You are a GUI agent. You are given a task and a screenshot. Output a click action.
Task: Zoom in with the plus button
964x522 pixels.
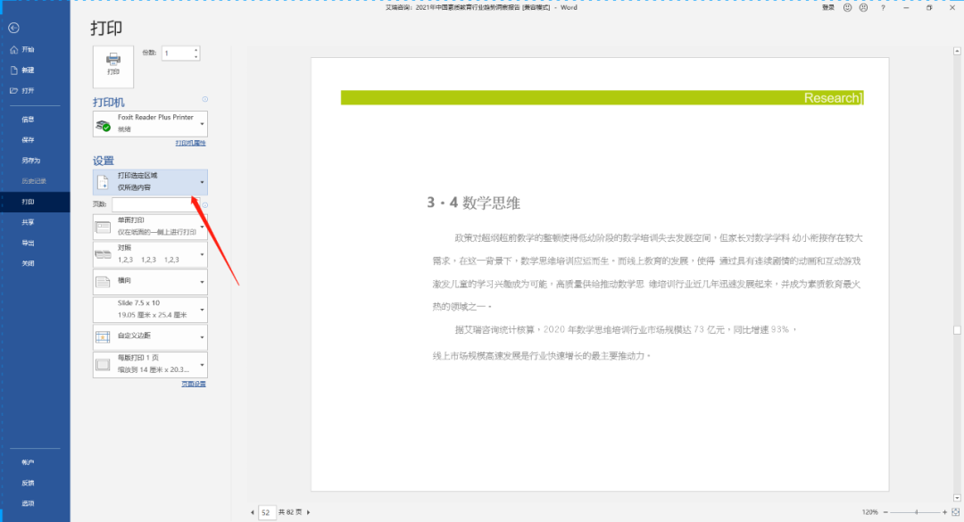945,512
